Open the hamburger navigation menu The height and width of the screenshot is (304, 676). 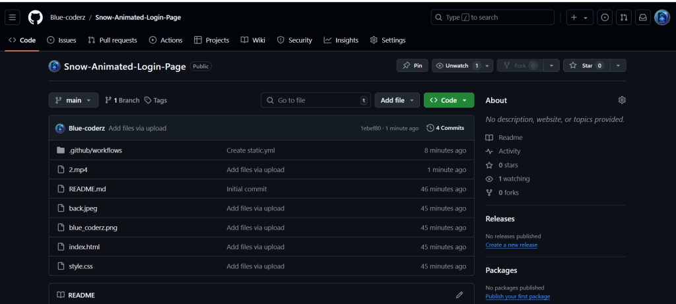point(12,17)
